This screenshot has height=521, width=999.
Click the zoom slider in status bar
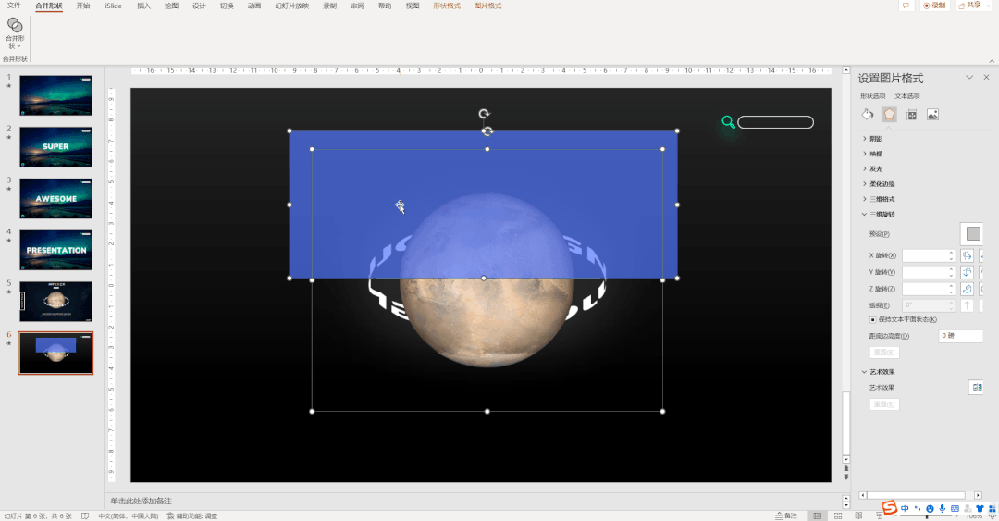[927, 515]
